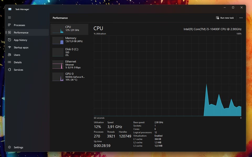Maximize the Task Manager window

pos(233,7)
